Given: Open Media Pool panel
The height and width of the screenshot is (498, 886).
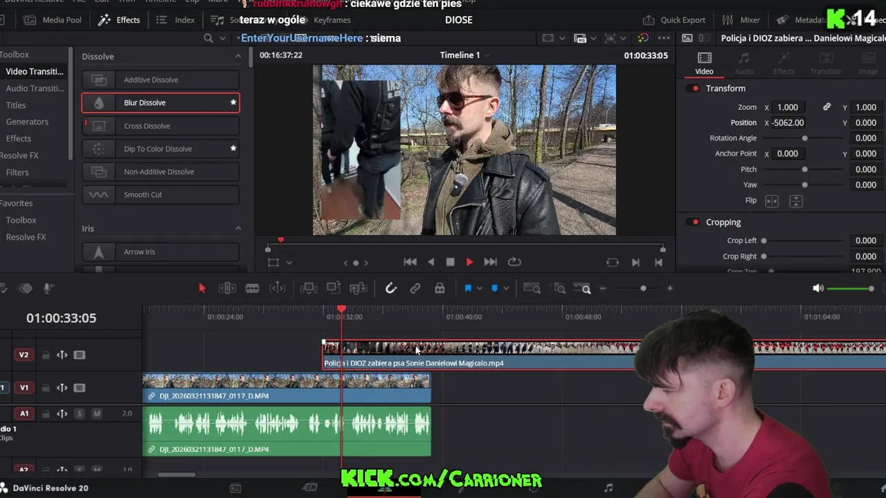Looking at the screenshot, I should (53, 20).
